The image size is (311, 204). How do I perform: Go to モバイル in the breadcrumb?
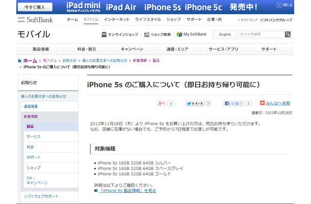pyautogui.click(x=50, y=61)
